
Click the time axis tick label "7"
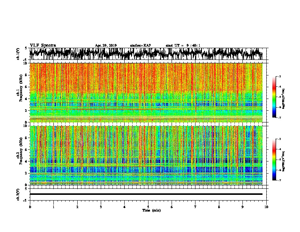(x=195, y=207)
